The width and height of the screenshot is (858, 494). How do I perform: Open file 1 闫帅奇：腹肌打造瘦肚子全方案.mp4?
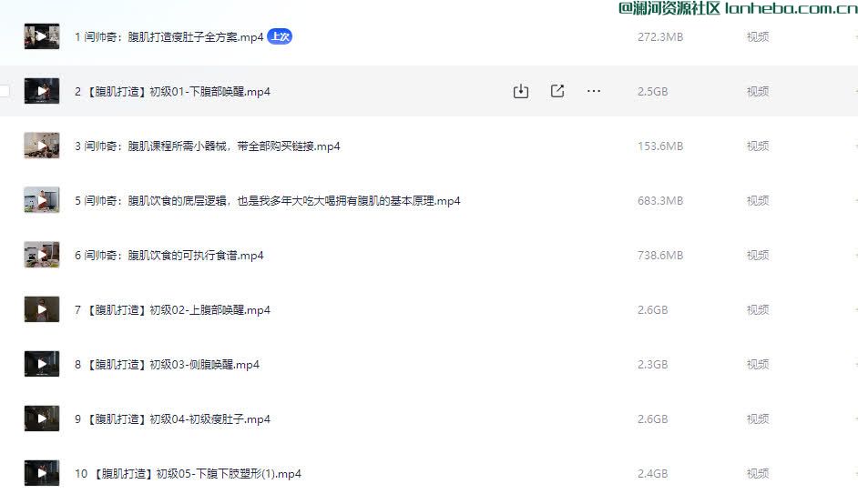click(169, 37)
